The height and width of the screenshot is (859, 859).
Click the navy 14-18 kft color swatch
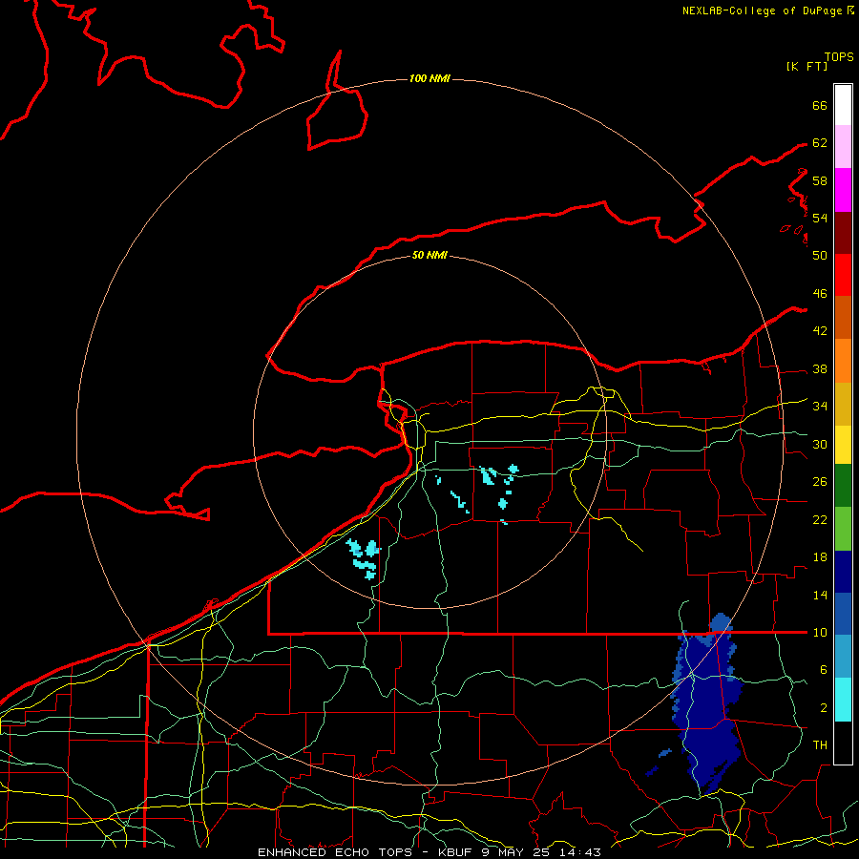click(843, 572)
